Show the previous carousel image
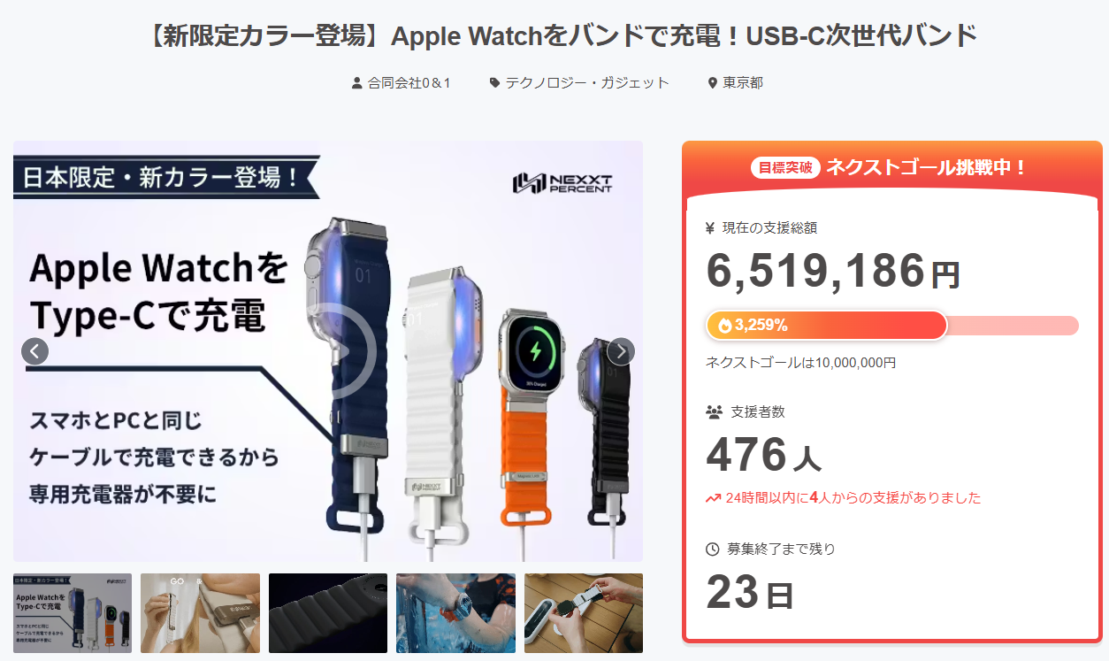 pyautogui.click(x=34, y=351)
